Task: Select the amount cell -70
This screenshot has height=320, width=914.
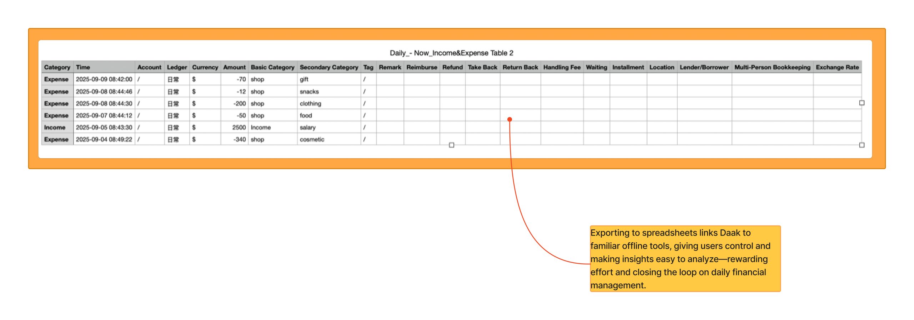Action: pos(234,79)
